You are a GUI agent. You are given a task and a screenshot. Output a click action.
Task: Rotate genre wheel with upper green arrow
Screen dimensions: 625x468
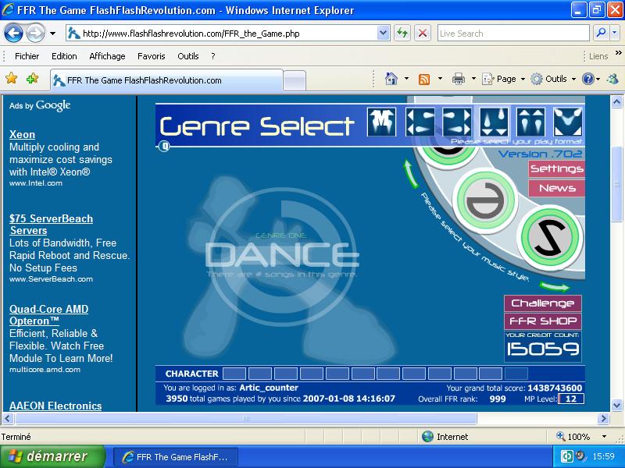point(411,173)
